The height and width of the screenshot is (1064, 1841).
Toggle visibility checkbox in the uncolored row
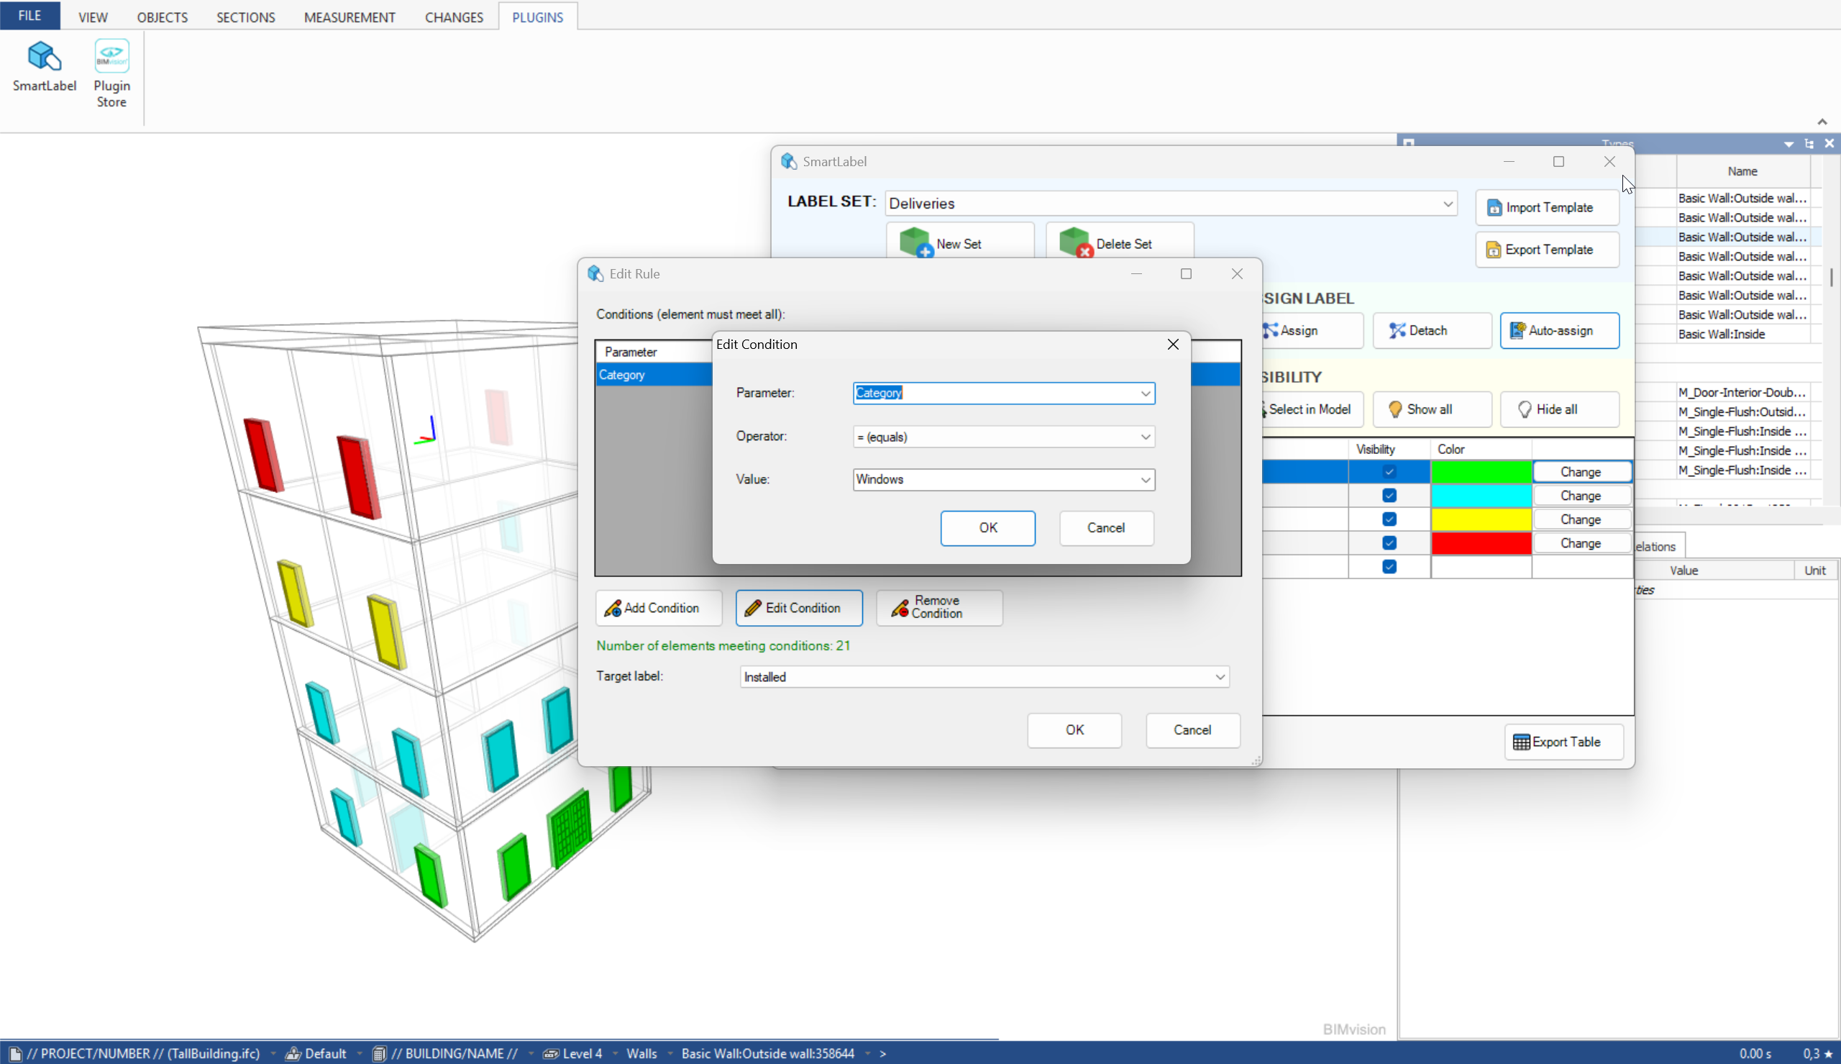(1389, 567)
